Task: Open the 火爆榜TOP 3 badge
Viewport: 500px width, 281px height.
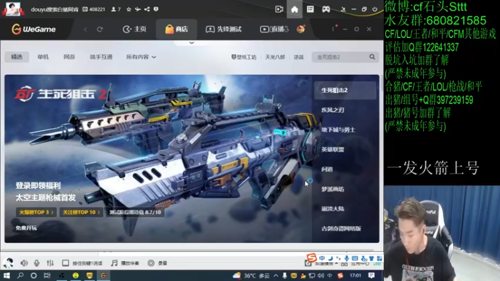Action: (36, 212)
